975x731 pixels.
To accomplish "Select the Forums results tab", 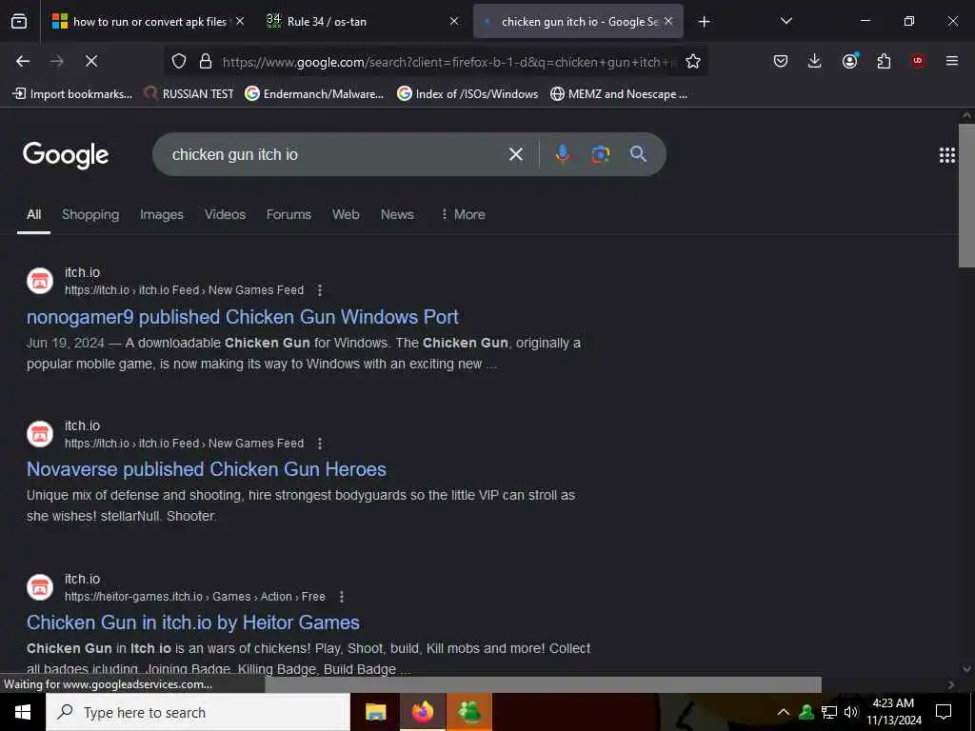I will coord(289,214).
